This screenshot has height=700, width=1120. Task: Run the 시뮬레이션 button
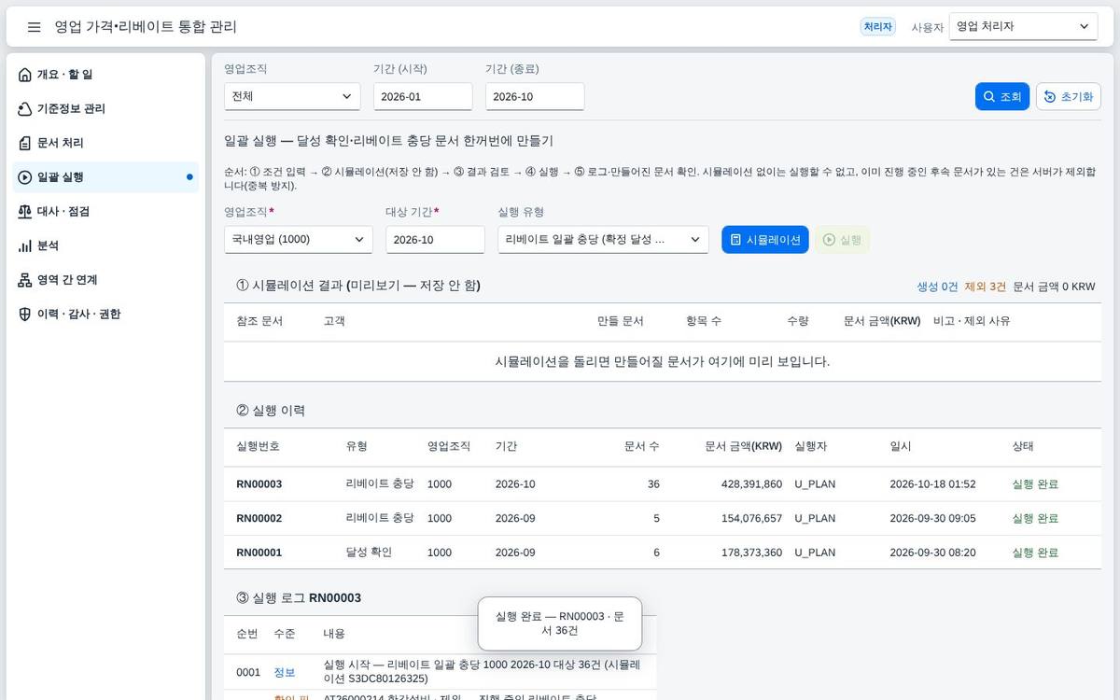pyautogui.click(x=765, y=240)
